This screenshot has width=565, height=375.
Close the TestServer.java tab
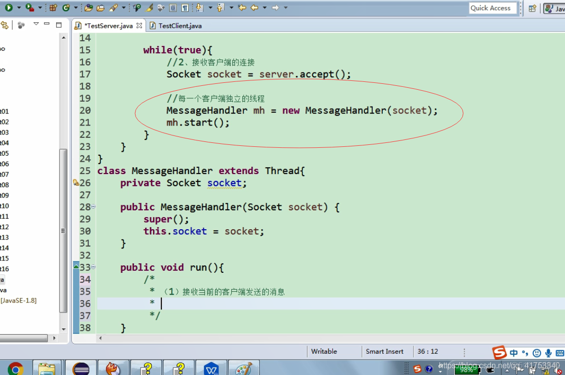tap(139, 26)
